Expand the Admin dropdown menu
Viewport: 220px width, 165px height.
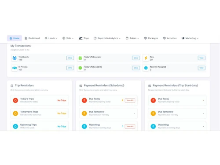pos(132,38)
